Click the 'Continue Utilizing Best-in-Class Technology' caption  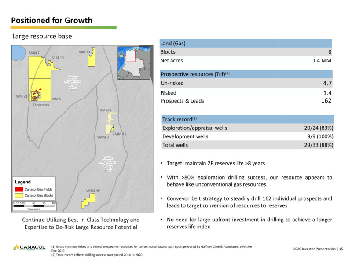[81, 224]
